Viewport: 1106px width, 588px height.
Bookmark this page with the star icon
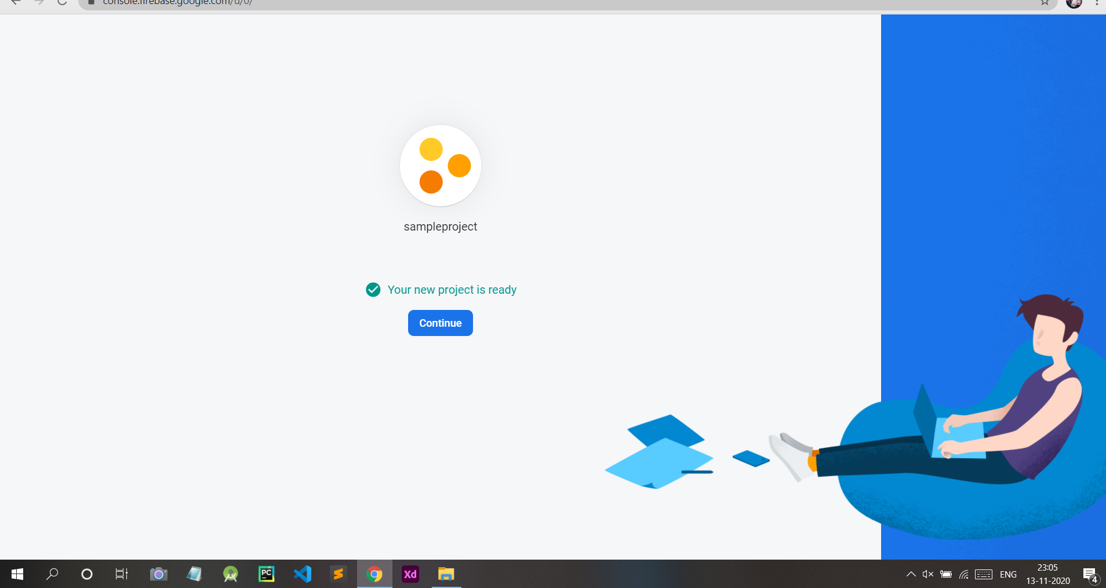pos(1045,2)
